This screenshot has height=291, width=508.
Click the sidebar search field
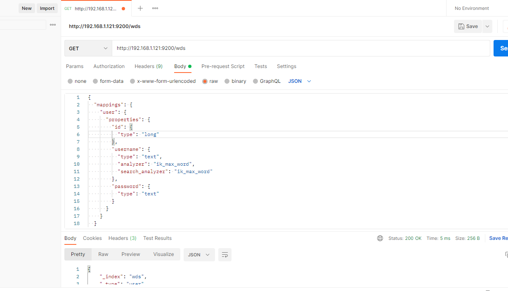coord(23,25)
